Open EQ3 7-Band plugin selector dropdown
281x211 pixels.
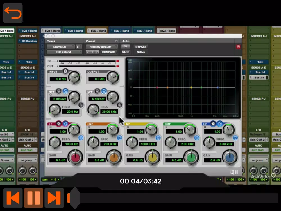point(64,52)
